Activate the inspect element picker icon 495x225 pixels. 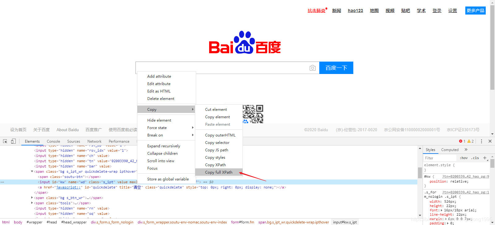5,141
